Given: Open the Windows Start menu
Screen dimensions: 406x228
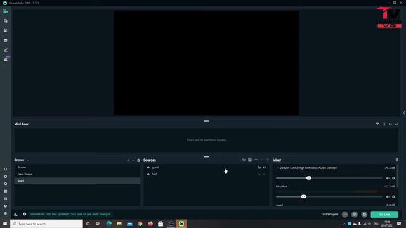Looking at the screenshot, I should 5,224.
